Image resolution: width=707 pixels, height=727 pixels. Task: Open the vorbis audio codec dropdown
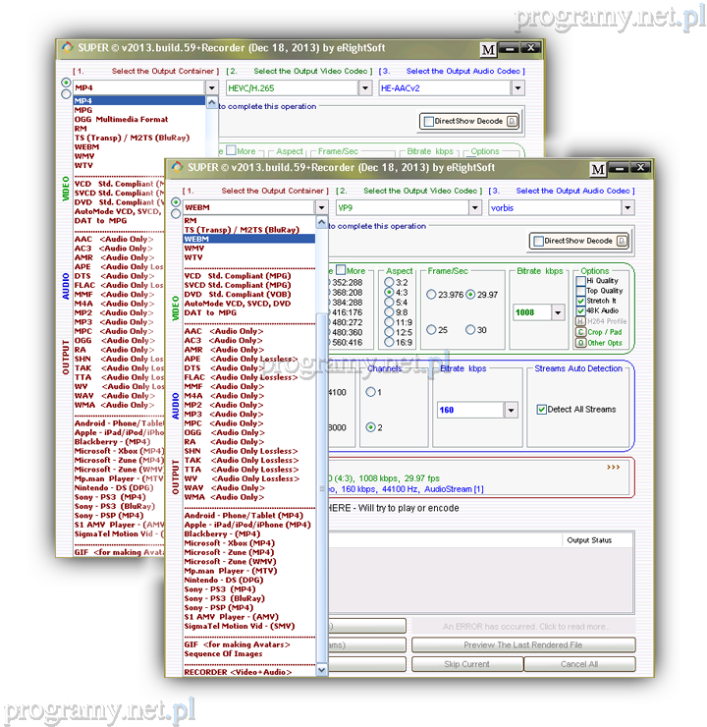tap(627, 208)
